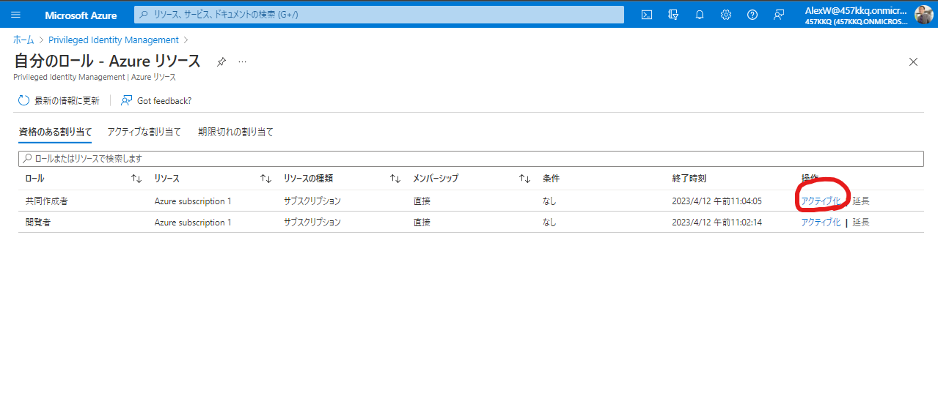Image resolution: width=938 pixels, height=396 pixels.
Task: Click サブスクリプション in 共同作成者 row
Action: (x=312, y=201)
